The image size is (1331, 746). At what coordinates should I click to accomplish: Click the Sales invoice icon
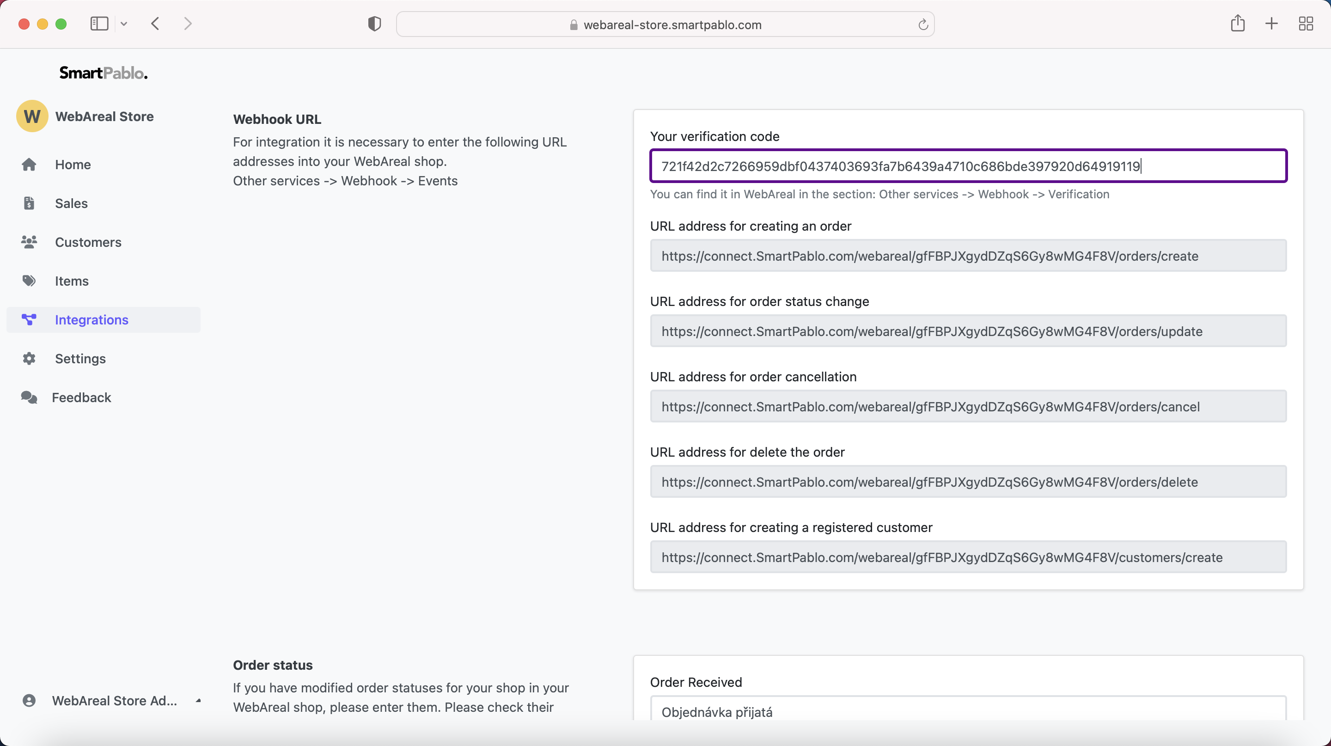point(29,203)
